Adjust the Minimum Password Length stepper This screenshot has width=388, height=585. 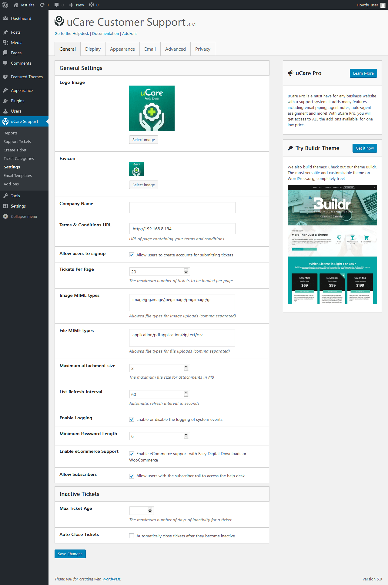pyautogui.click(x=186, y=436)
